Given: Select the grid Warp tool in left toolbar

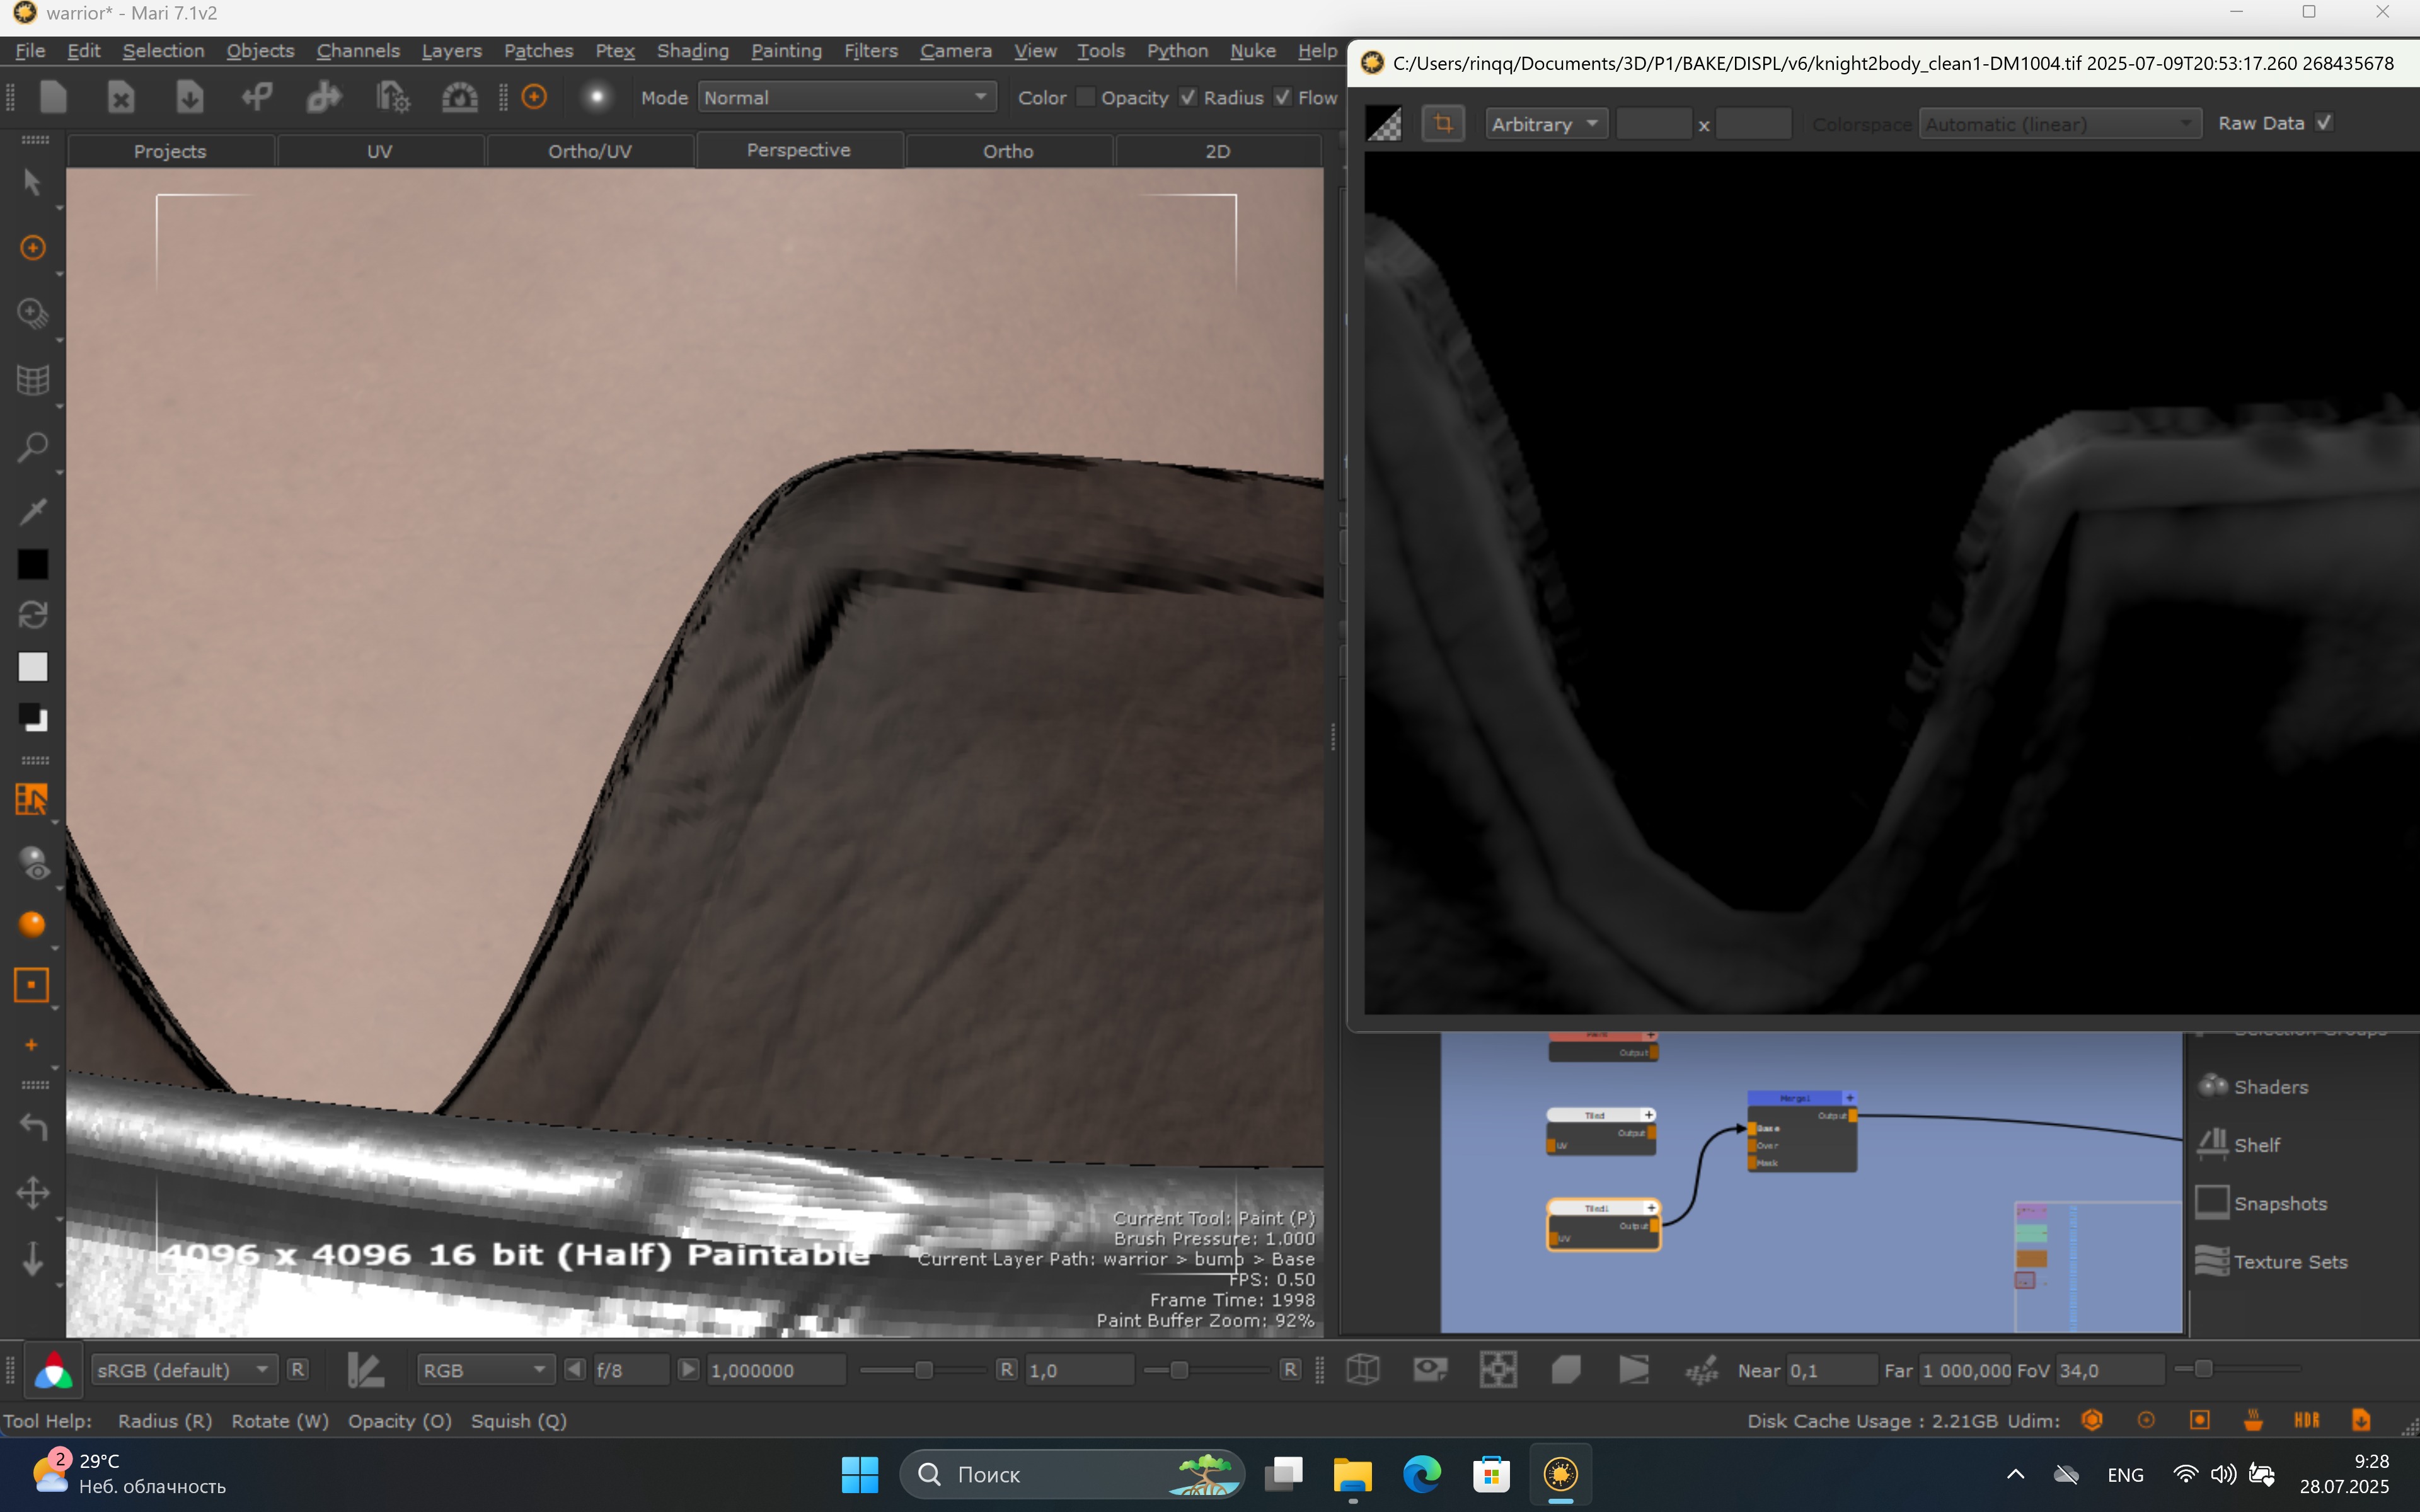Looking at the screenshot, I should coord(32,379).
